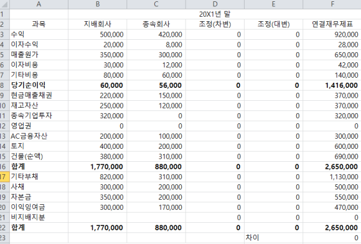
Task: Select the '자본금' label cell
Action: pyautogui.click(x=39, y=197)
